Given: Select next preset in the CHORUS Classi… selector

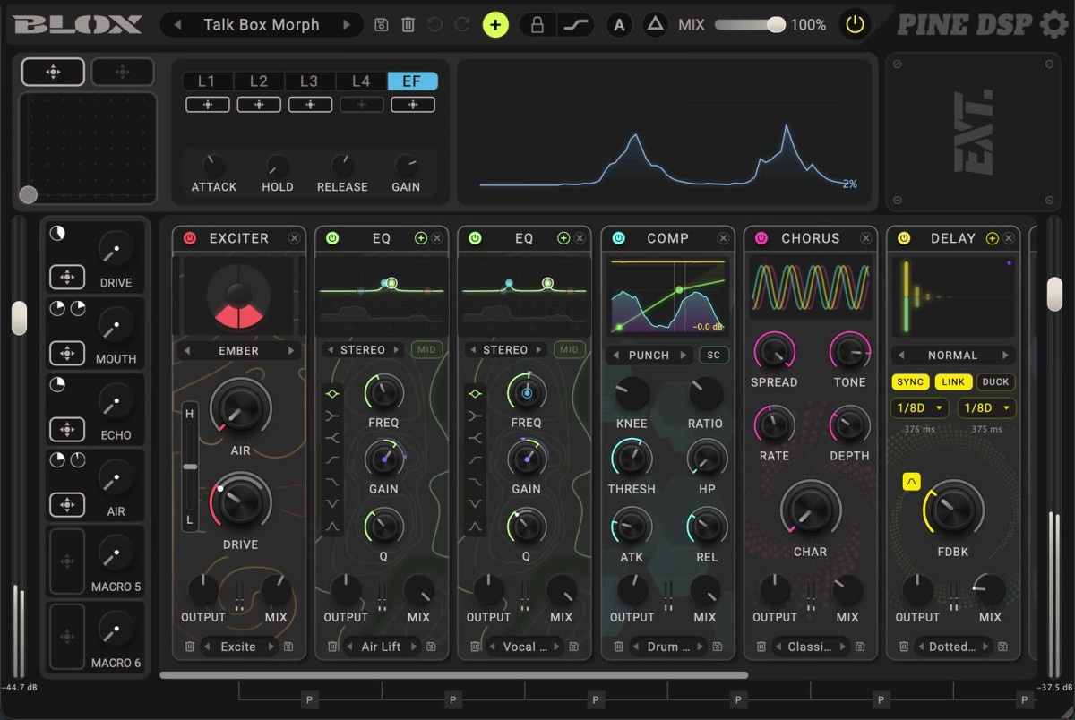Looking at the screenshot, I should [841, 647].
